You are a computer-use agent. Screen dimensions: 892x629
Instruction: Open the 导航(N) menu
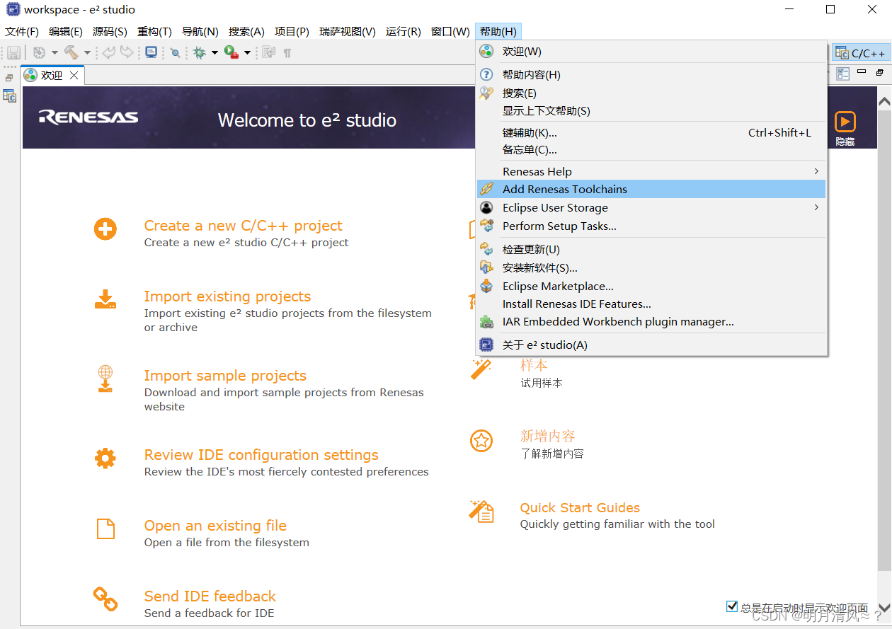click(x=200, y=32)
